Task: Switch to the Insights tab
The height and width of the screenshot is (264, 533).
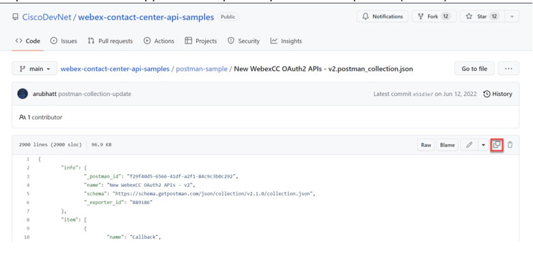Action: click(286, 41)
